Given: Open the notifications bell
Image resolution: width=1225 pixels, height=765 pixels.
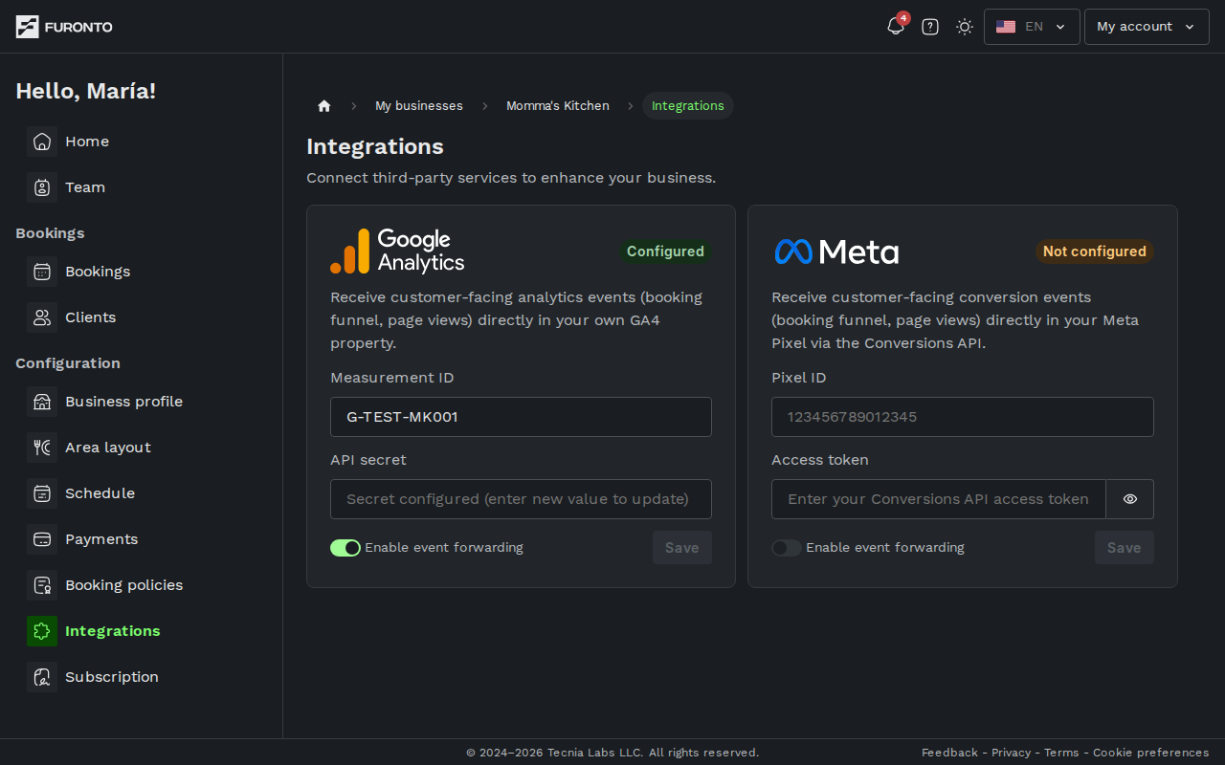Looking at the screenshot, I should [896, 27].
